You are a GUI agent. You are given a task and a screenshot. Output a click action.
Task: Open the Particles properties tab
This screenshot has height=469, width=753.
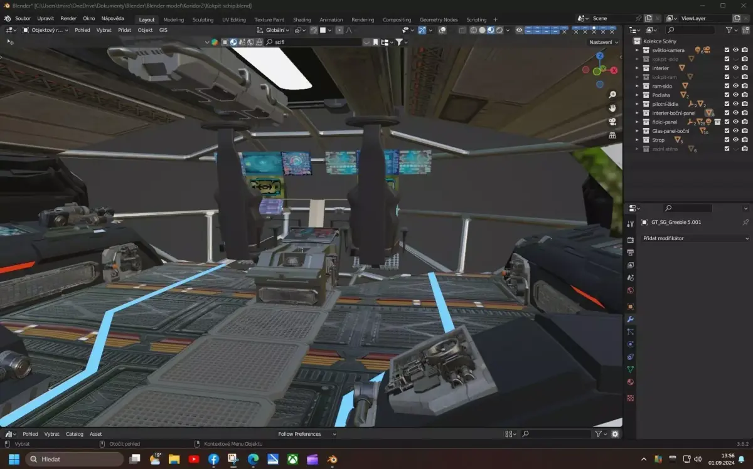[631, 332]
